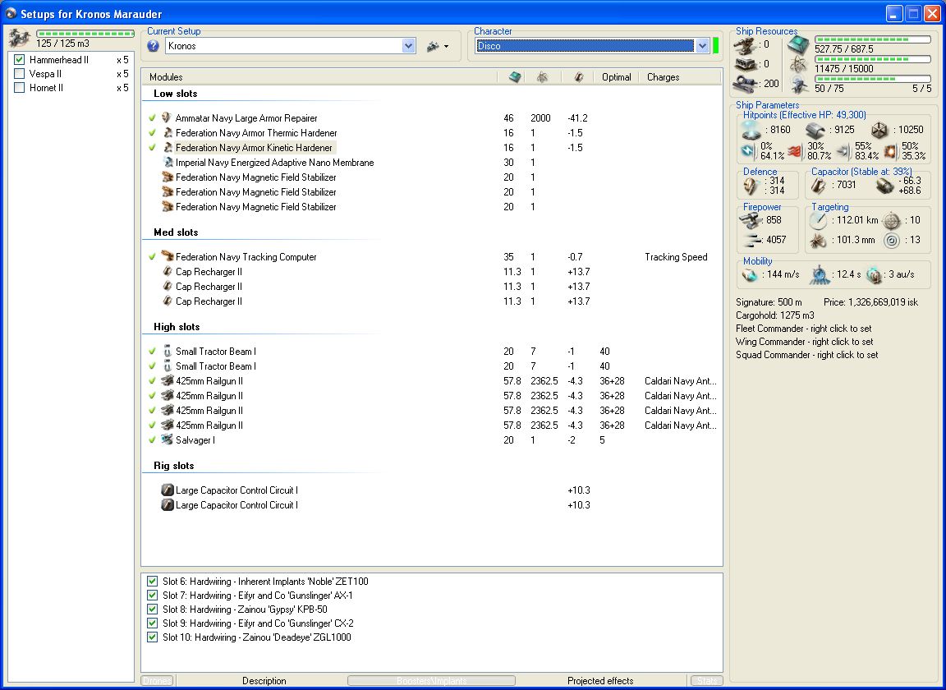This screenshot has height=690, width=946.
Task: Open the Current Setup Kronos dropdown arrow
Action: click(x=408, y=46)
